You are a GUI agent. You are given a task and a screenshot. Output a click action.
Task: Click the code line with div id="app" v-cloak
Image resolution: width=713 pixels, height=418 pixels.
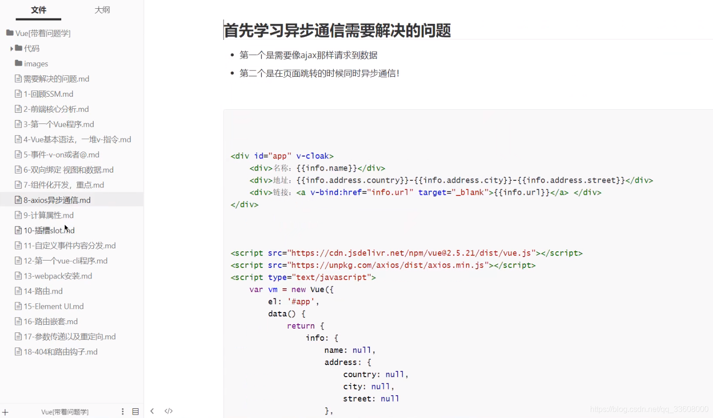click(282, 156)
